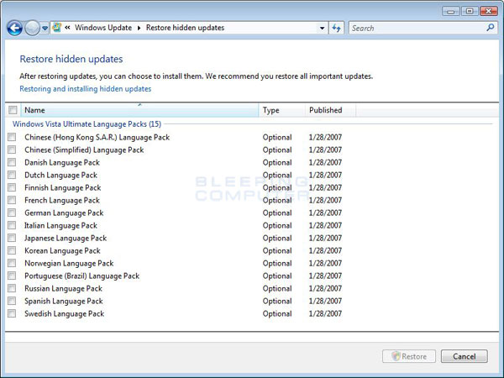Check the Chinese (Simplified) Language Pack box
The height and width of the screenshot is (378, 504).
12,150
